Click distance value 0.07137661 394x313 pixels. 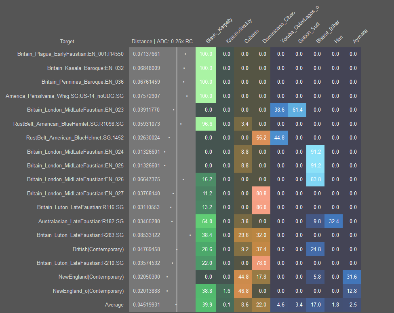point(147,54)
